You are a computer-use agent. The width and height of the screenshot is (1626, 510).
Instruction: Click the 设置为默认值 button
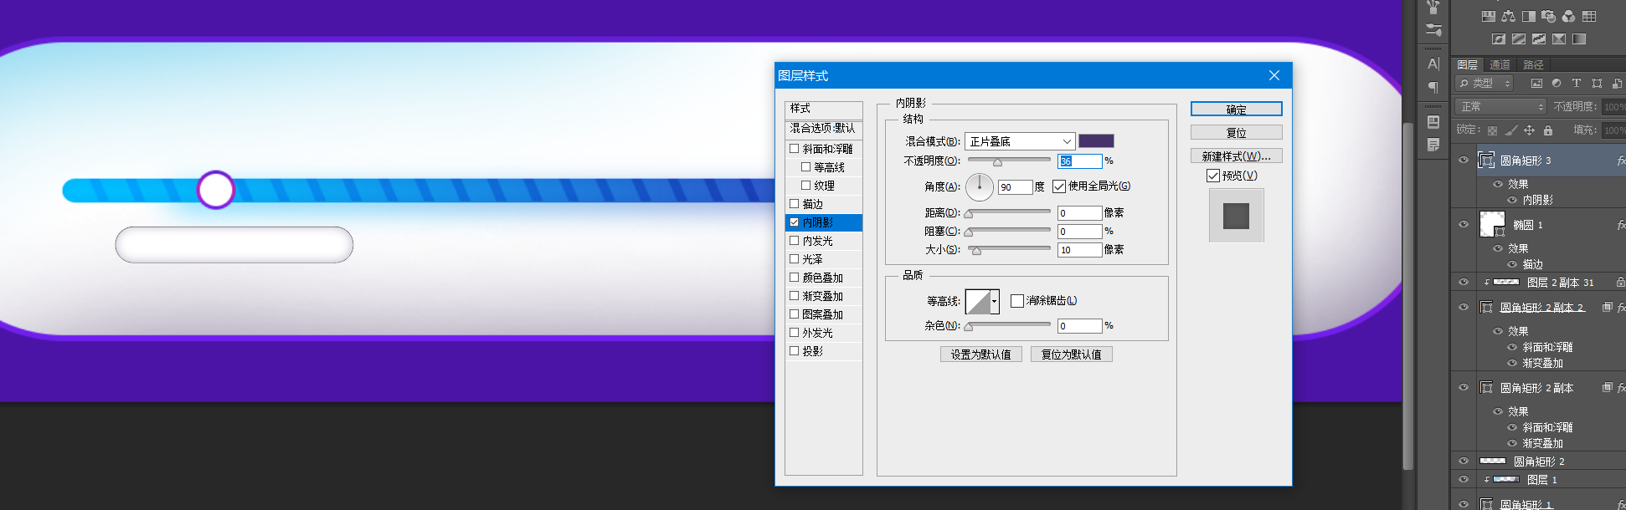[x=981, y=354]
